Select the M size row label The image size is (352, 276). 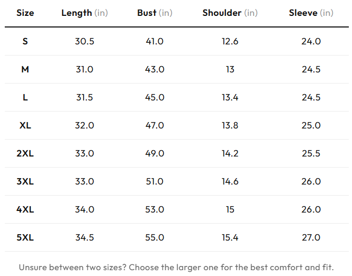[x=25, y=69]
